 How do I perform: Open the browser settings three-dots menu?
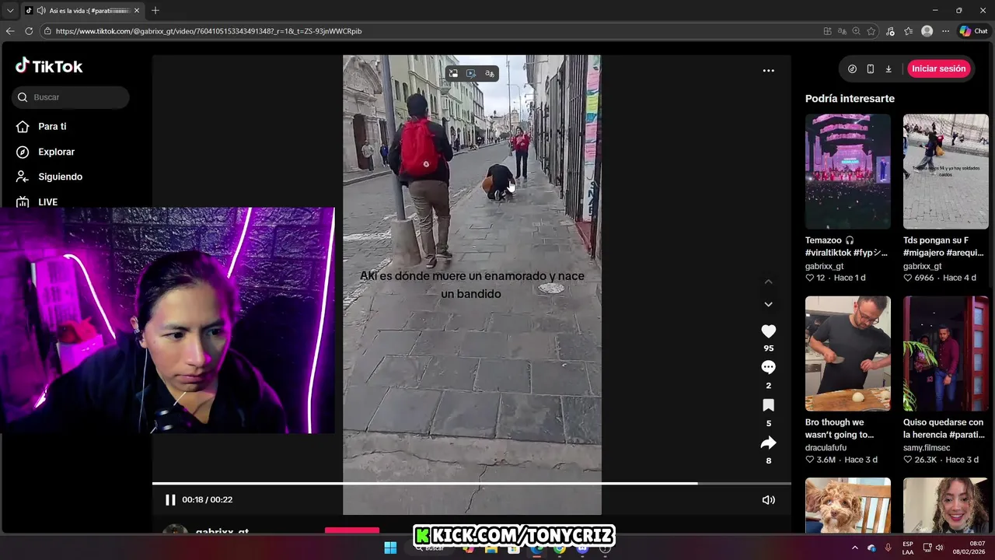point(945,31)
